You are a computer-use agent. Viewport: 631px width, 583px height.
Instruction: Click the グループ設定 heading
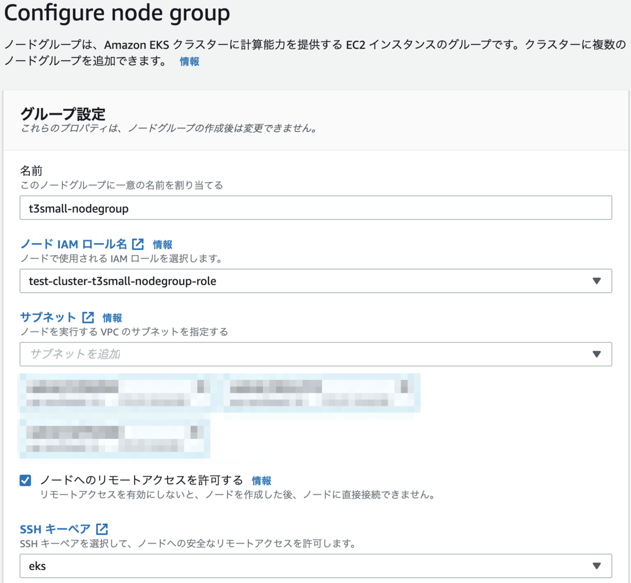63,114
